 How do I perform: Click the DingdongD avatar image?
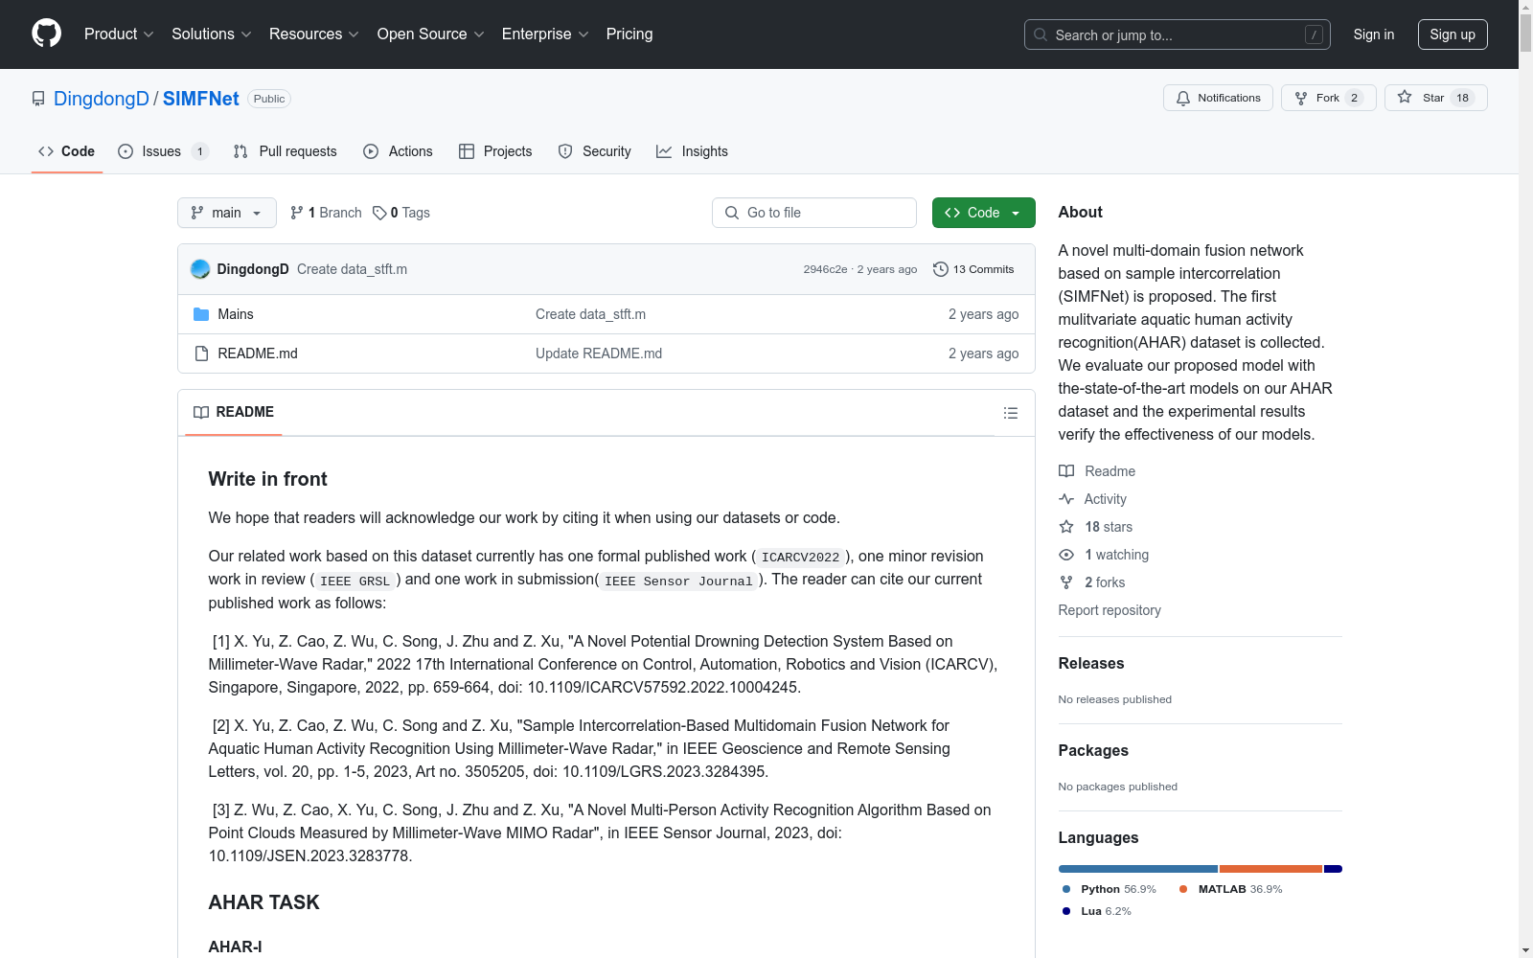[200, 269]
